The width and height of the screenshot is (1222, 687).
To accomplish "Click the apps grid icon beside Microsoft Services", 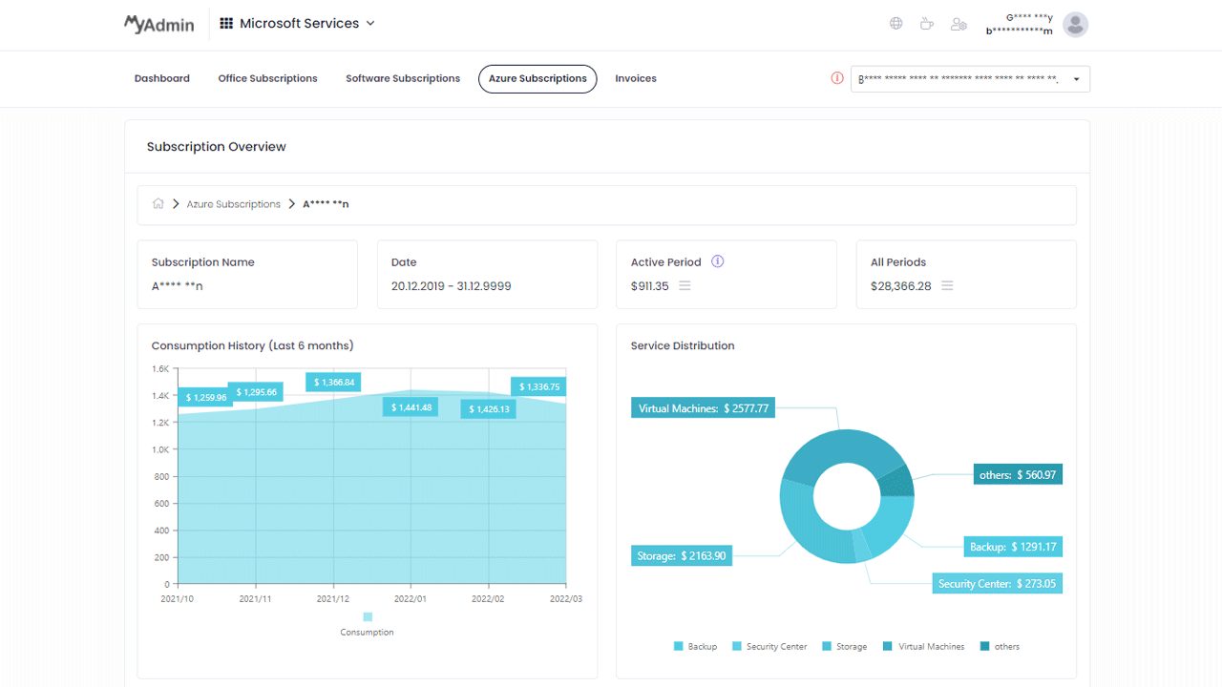I will (x=226, y=23).
